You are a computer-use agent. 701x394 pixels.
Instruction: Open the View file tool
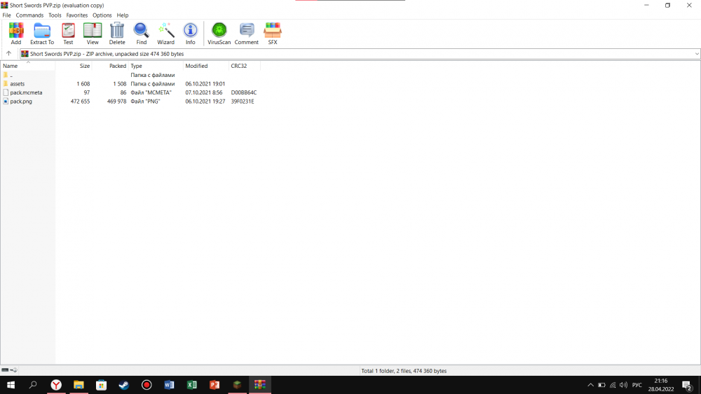(93, 34)
